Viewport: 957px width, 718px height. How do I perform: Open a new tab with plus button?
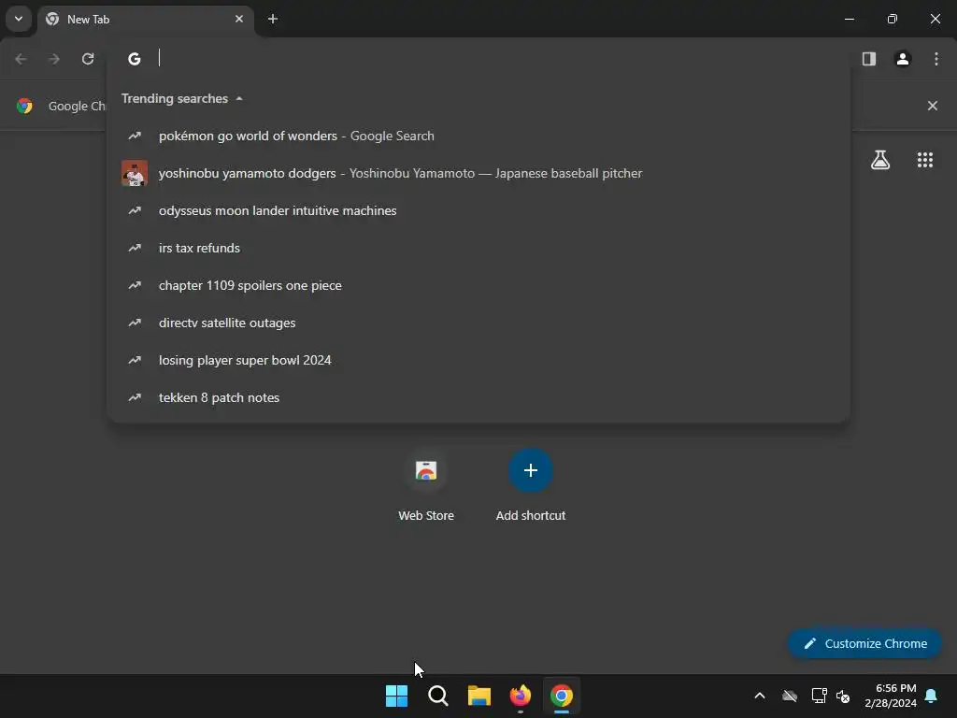(273, 19)
